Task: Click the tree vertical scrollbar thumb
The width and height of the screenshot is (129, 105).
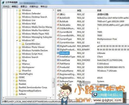Action: pyautogui.click(x=53, y=83)
